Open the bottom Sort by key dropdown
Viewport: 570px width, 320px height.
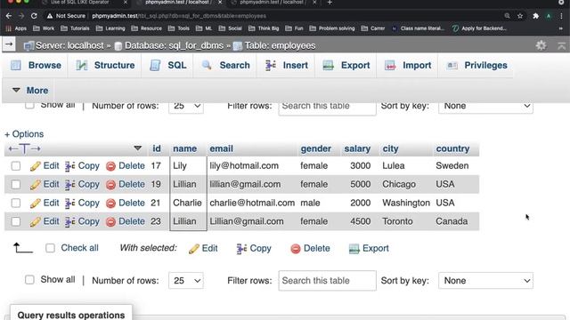tap(485, 281)
